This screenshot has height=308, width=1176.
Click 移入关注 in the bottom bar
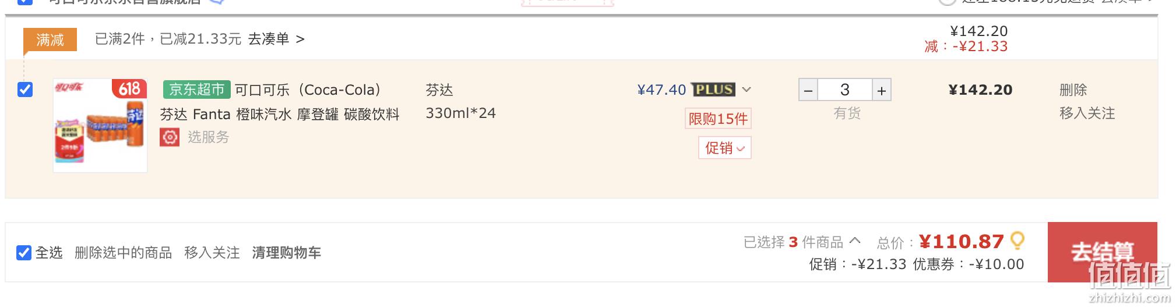tap(212, 253)
